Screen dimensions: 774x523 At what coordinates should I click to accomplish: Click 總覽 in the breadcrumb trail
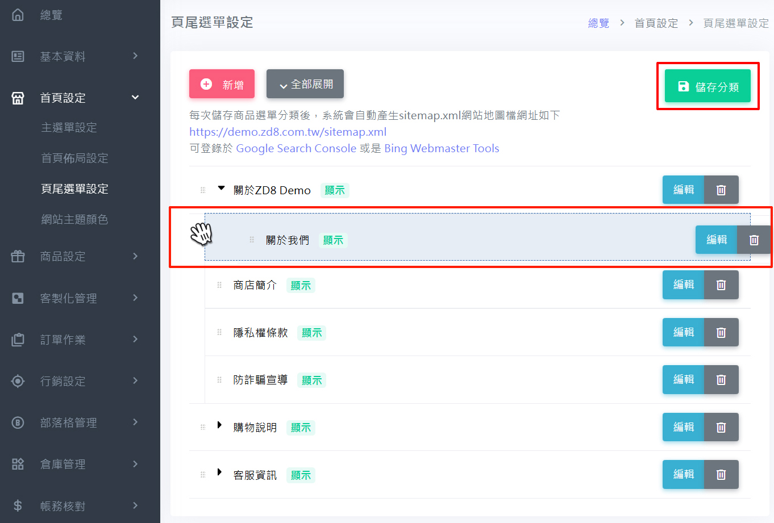tap(598, 23)
